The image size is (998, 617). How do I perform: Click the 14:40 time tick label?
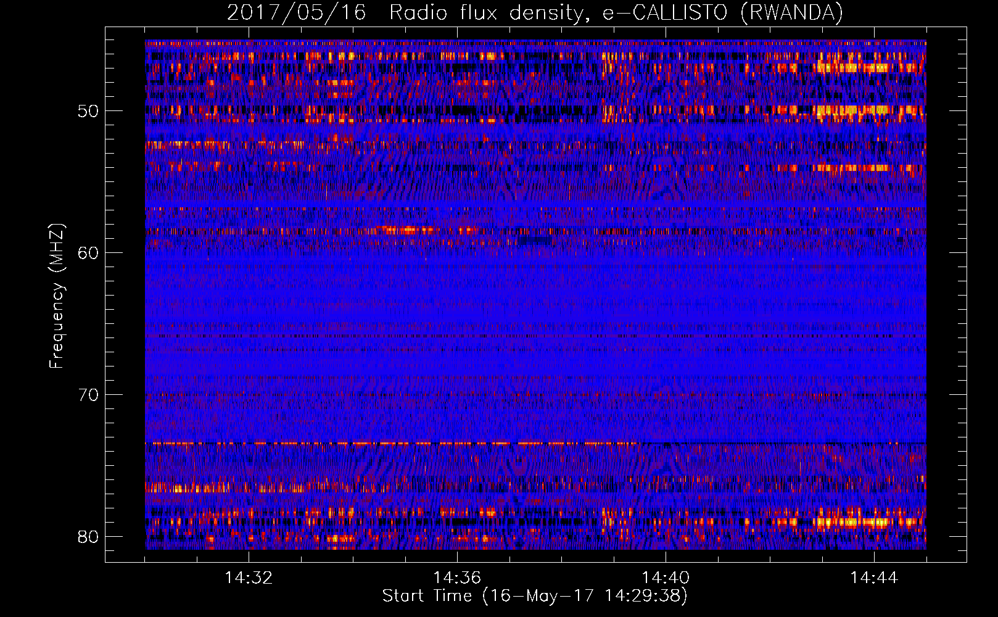666,578
